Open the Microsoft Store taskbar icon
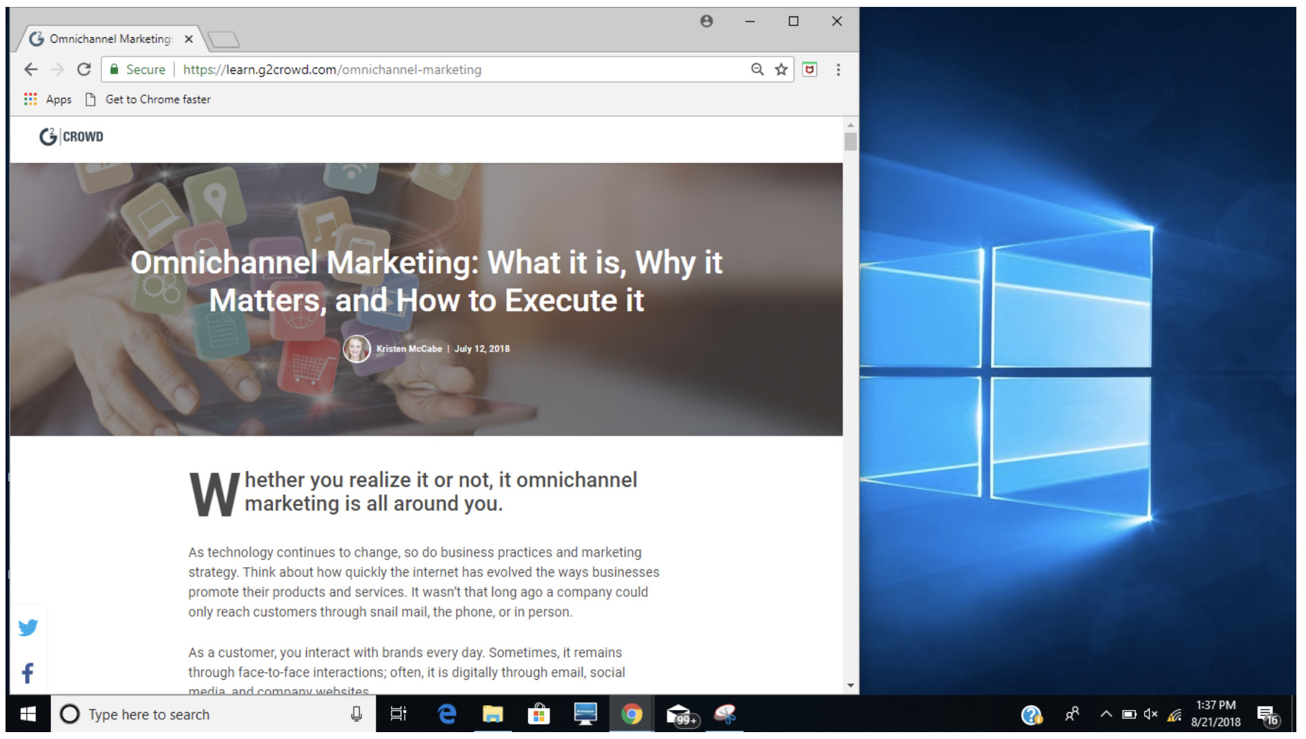The height and width of the screenshot is (739, 1306). 539,714
